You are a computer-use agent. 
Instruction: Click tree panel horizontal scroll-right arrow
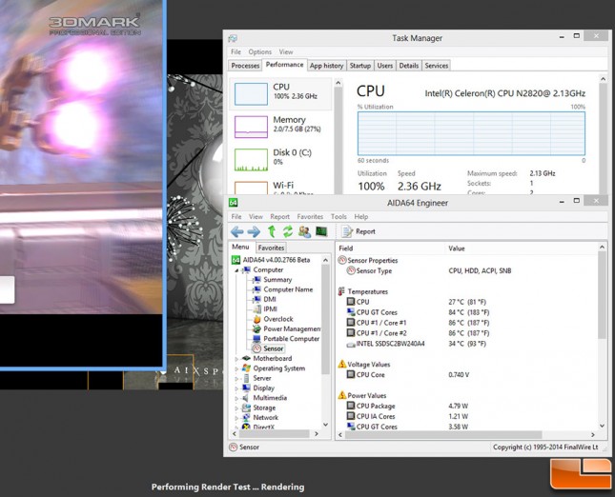317,434
